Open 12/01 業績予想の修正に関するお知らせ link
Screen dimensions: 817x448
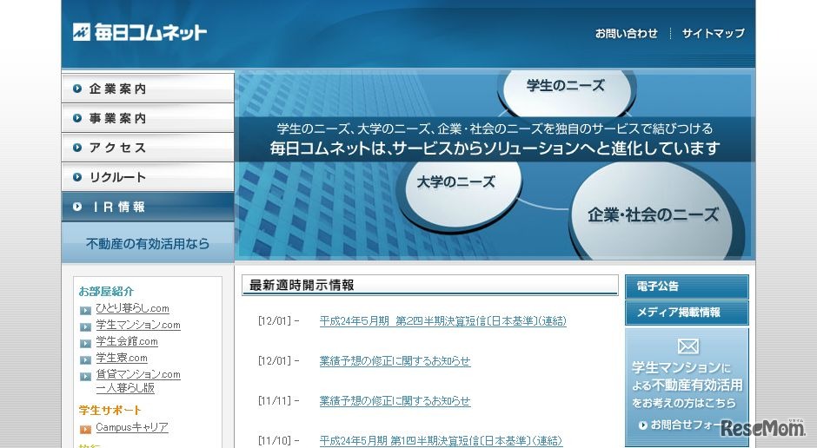click(x=395, y=361)
